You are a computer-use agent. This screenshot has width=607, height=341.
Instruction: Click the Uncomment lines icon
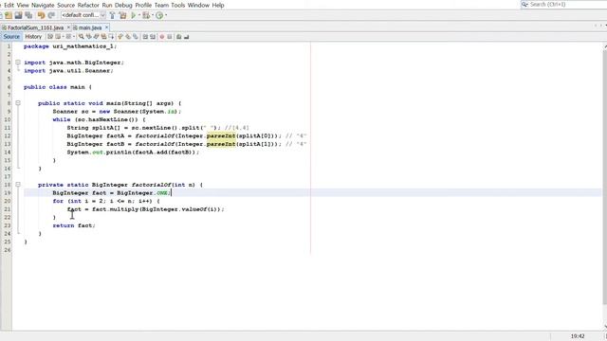point(186,37)
